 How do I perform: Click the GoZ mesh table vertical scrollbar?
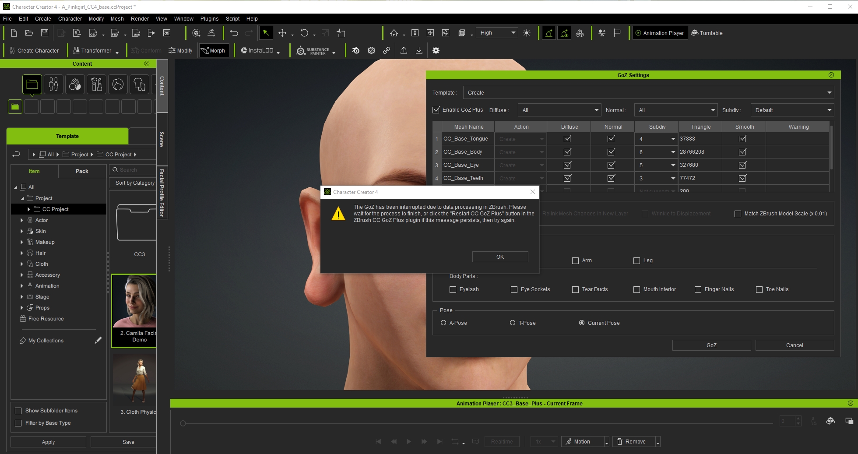pyautogui.click(x=831, y=147)
